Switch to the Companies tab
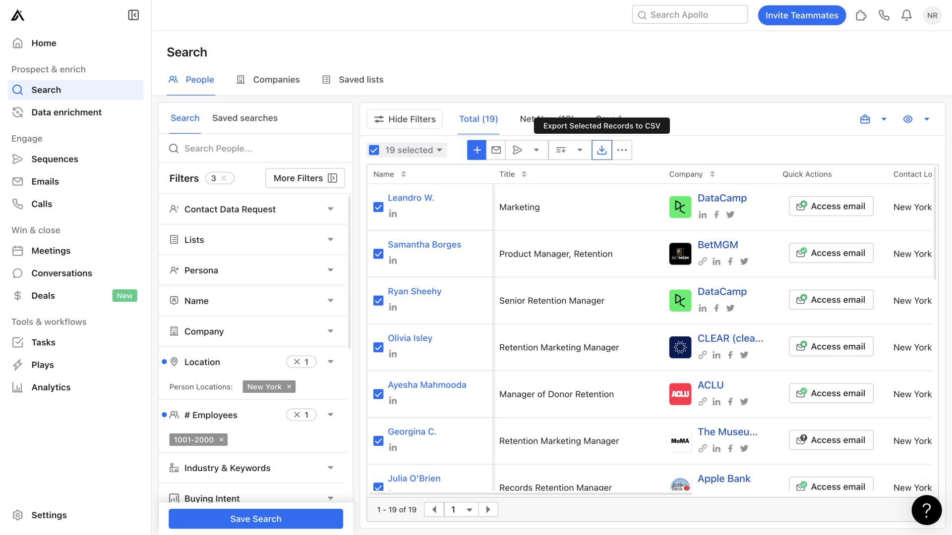 tap(268, 80)
